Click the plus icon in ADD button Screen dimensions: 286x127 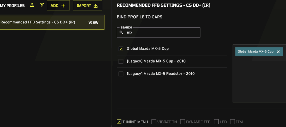click(63, 6)
